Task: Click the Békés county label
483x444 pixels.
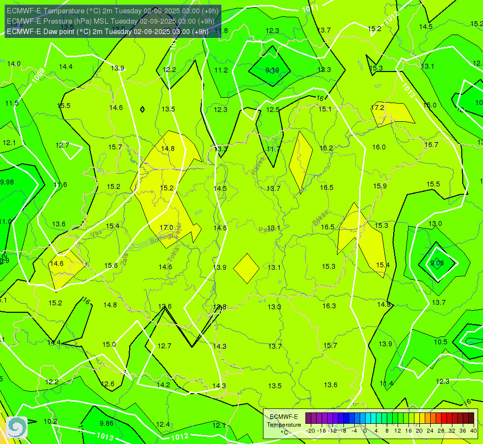Action: 321,218
